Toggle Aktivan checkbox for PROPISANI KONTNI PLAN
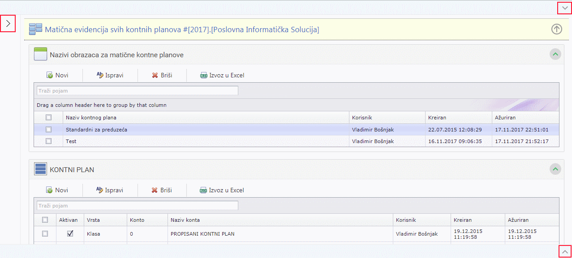 coord(70,233)
